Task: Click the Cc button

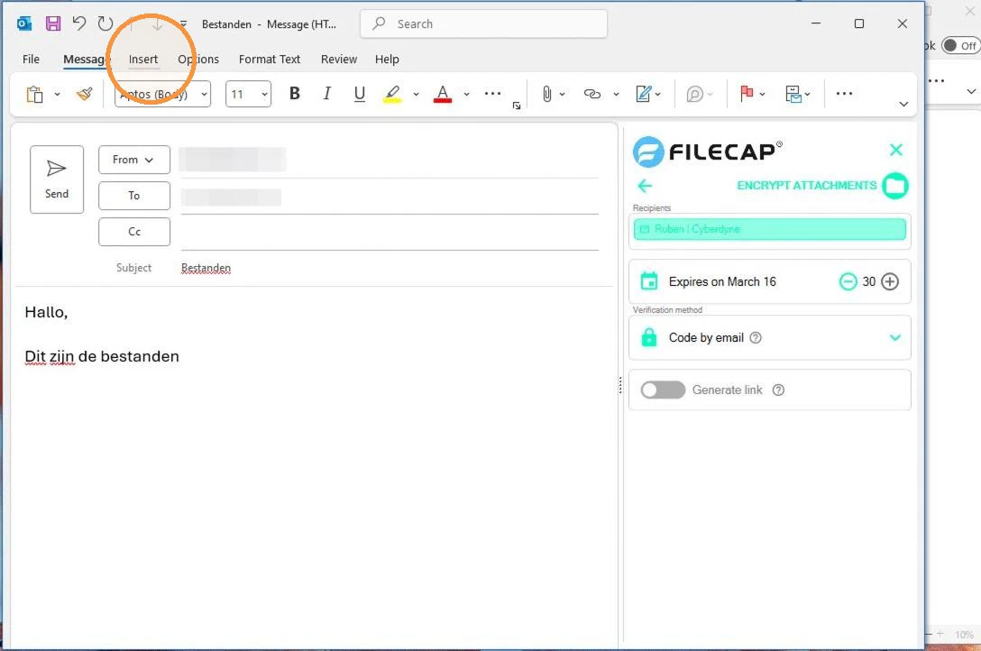Action: point(133,232)
